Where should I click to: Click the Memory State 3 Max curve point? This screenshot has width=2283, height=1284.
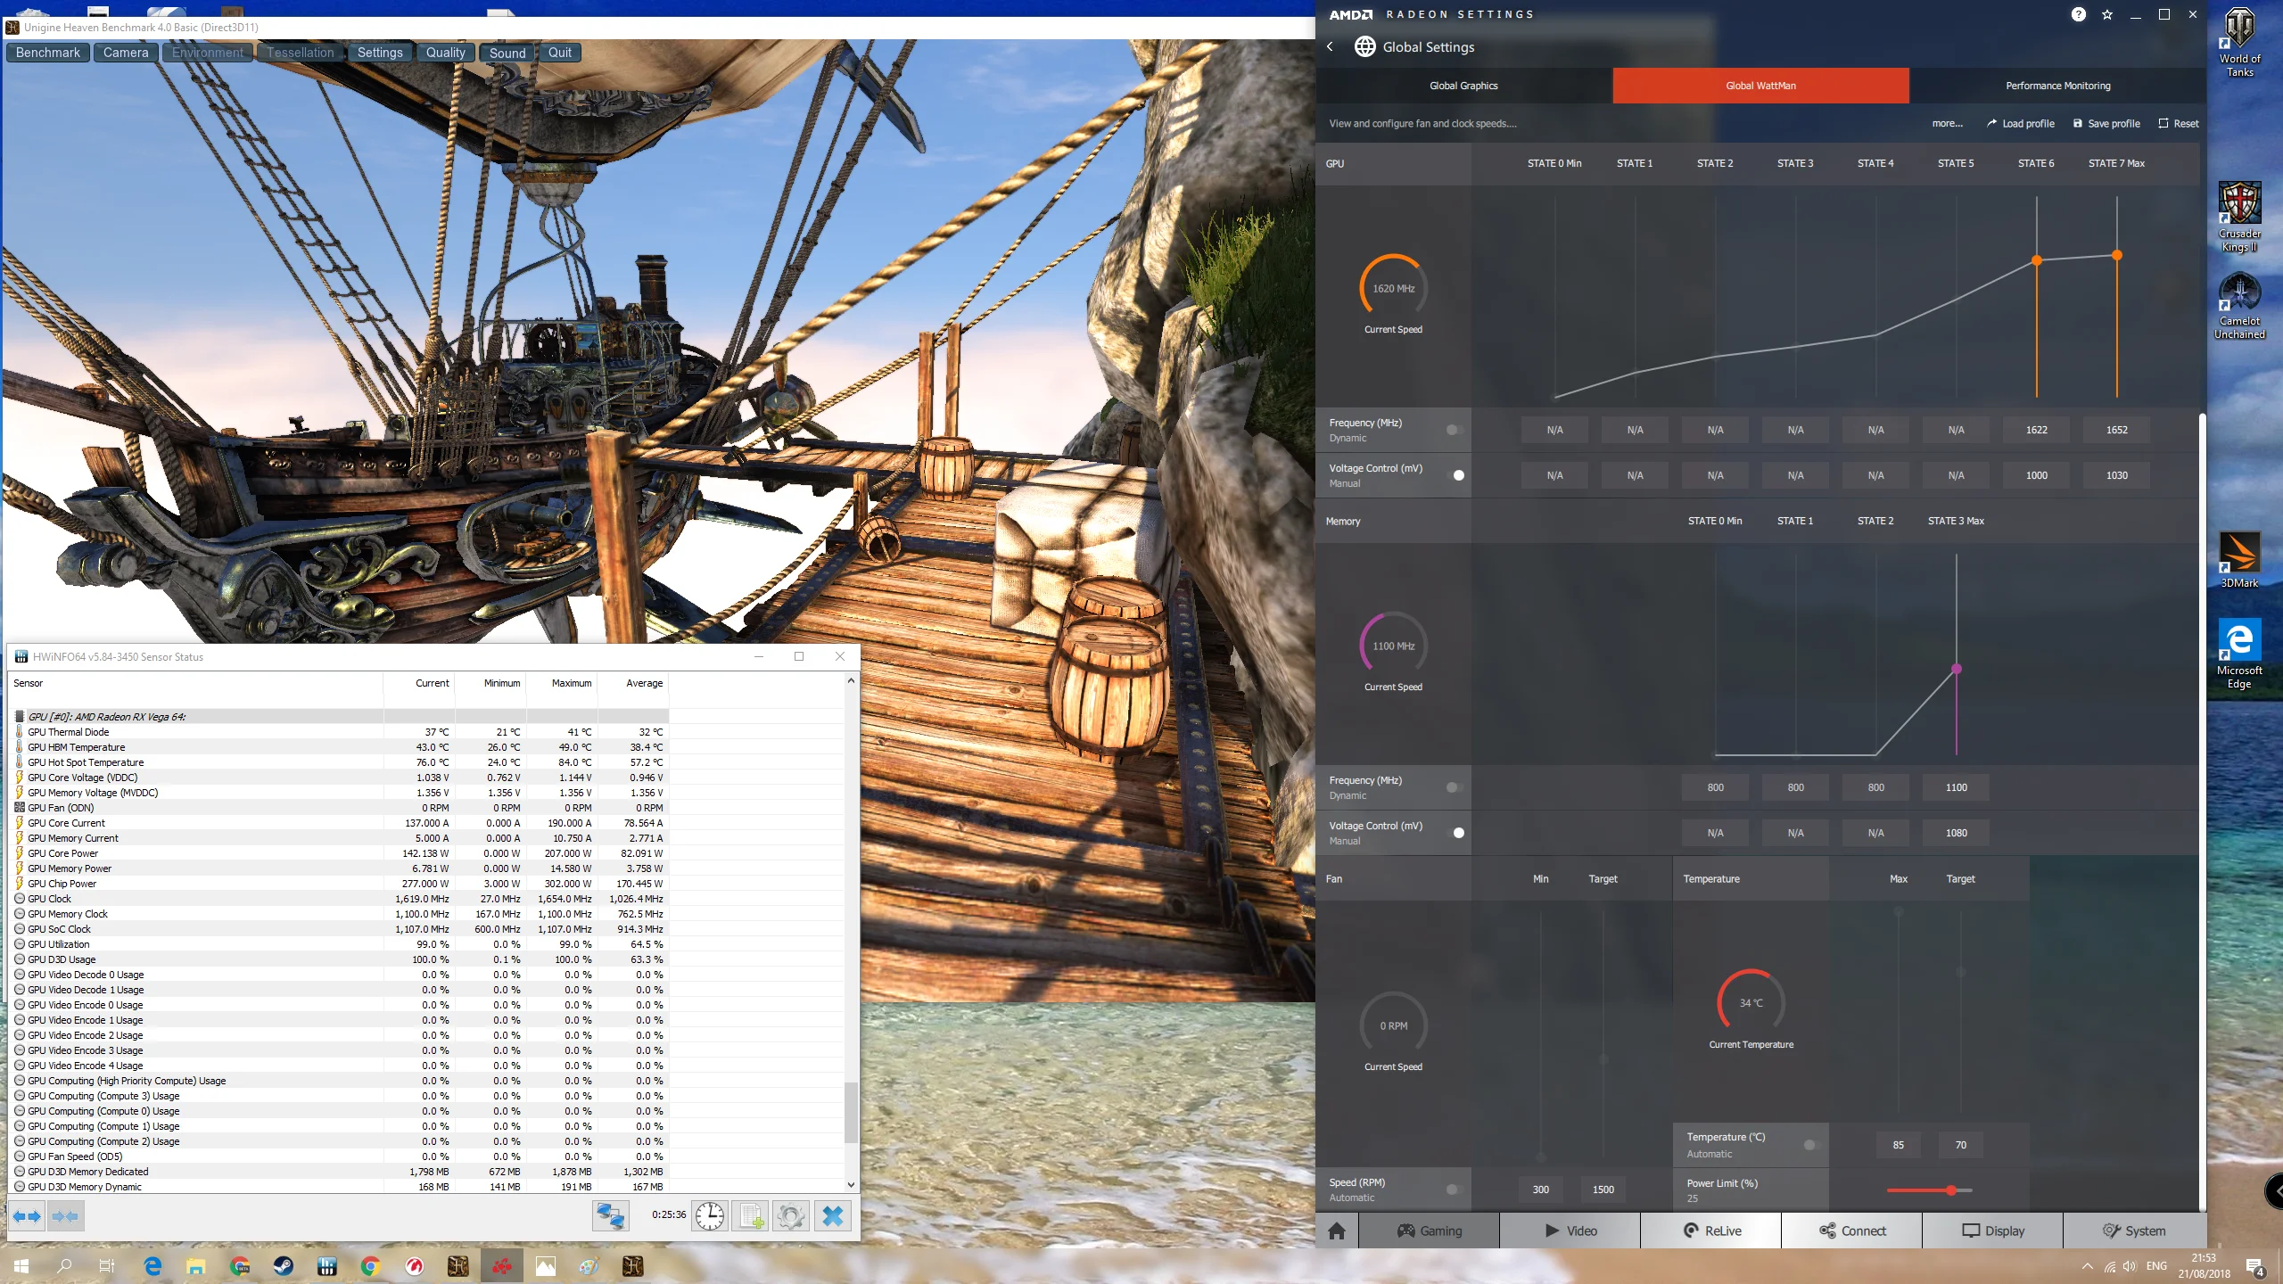coord(1957,669)
